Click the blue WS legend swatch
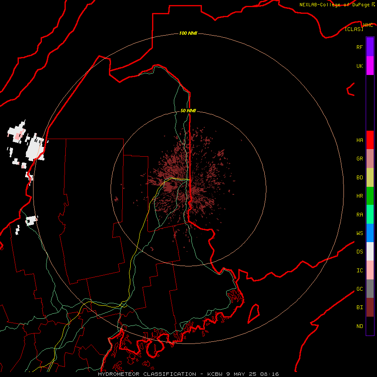Image resolution: width=377 pixels, height=377 pixels. coord(370,233)
